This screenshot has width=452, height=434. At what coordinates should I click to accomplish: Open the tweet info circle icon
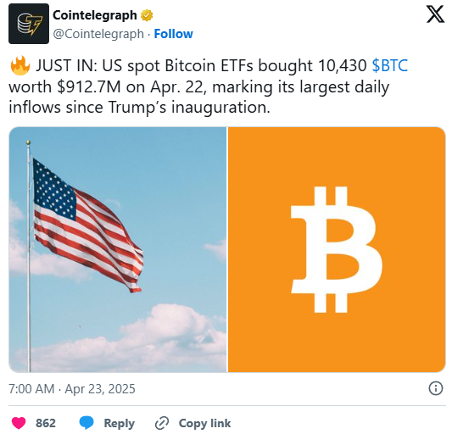tap(436, 388)
